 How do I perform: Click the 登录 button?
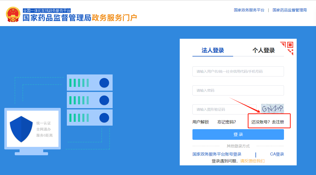click(x=238, y=134)
